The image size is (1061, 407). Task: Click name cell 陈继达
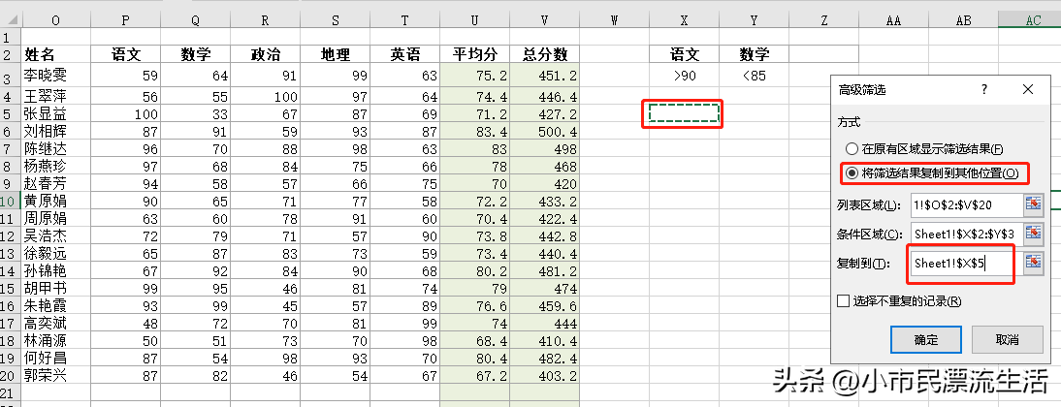coord(55,148)
